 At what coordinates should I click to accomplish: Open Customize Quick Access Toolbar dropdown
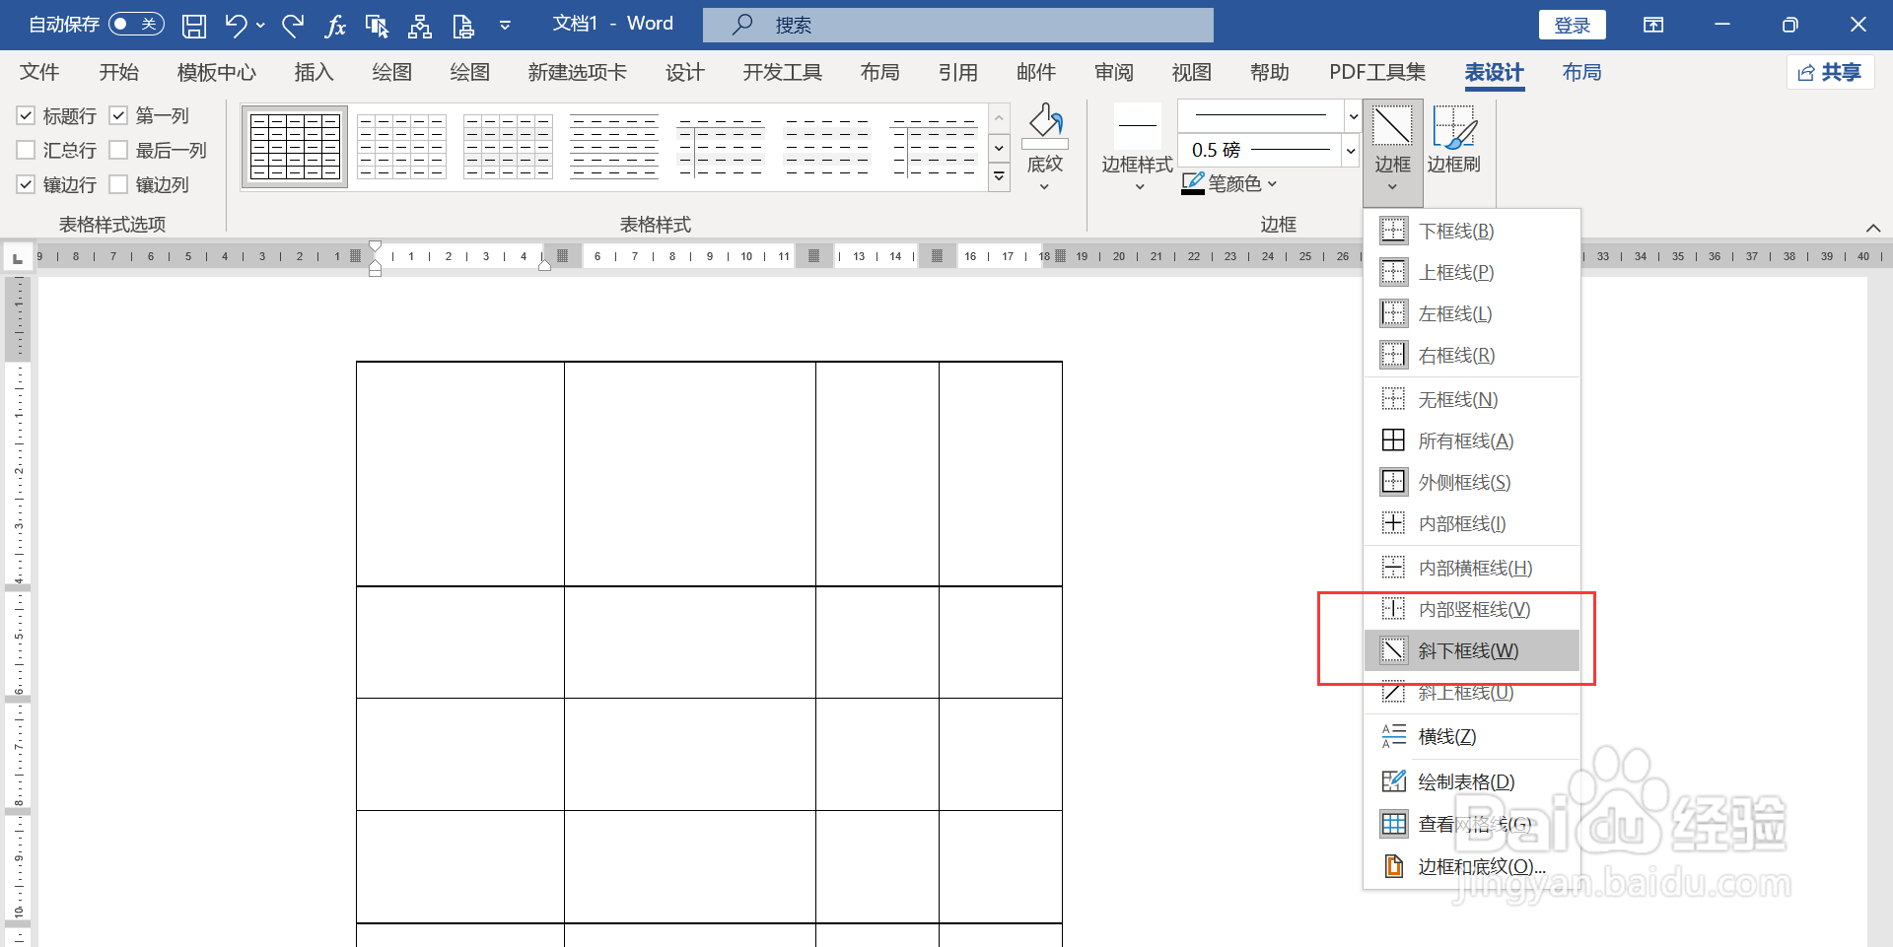pyautogui.click(x=505, y=26)
